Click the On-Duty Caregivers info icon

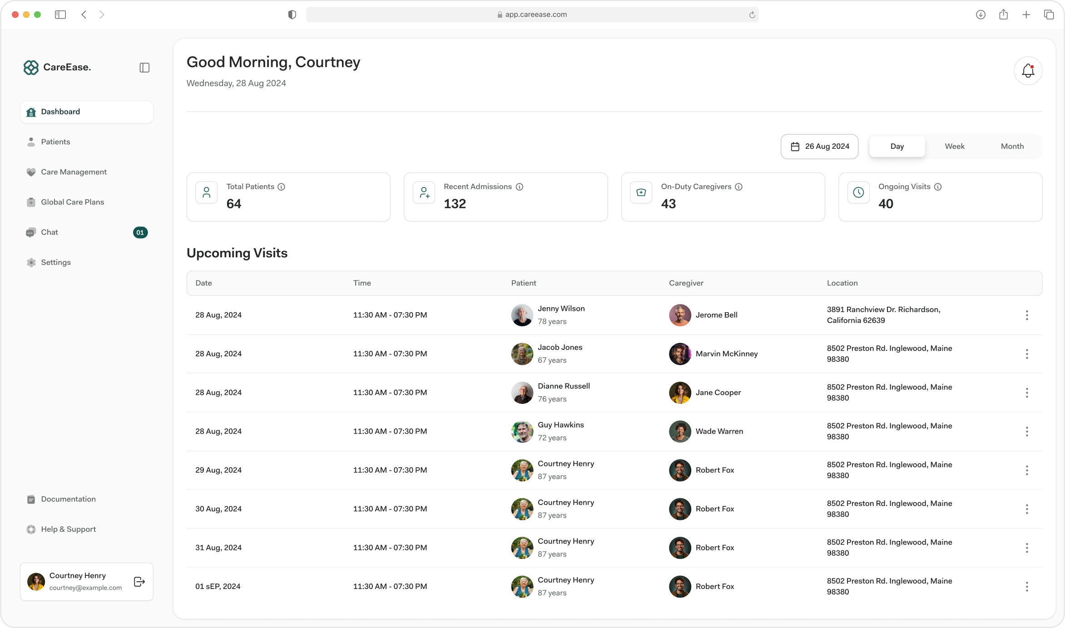[739, 186]
